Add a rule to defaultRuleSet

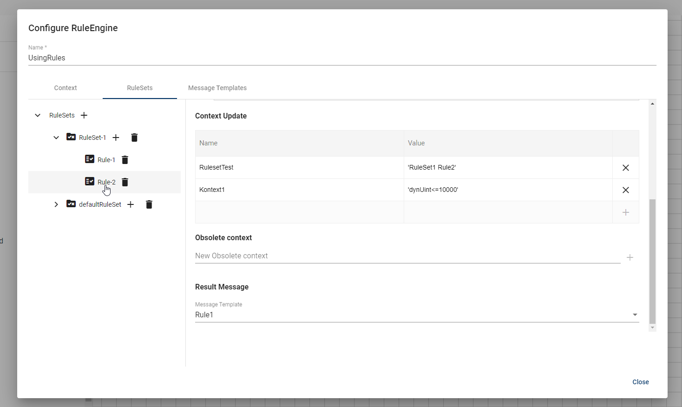click(131, 204)
